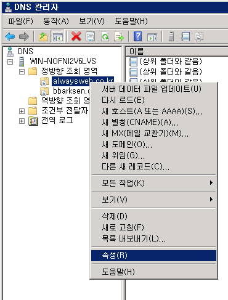The image size is (228, 300).
Task: Open the Properties toolbar icon
Action: tap(91, 37)
